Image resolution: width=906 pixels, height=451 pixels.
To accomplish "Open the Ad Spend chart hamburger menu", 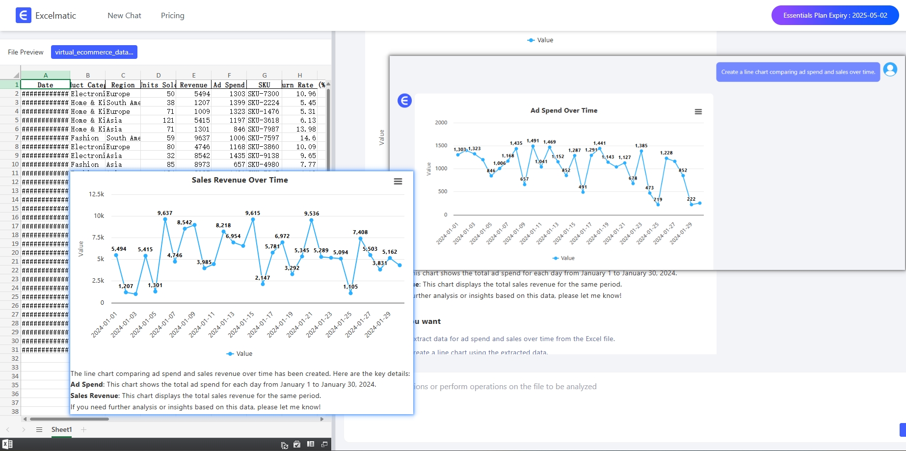I will [698, 112].
